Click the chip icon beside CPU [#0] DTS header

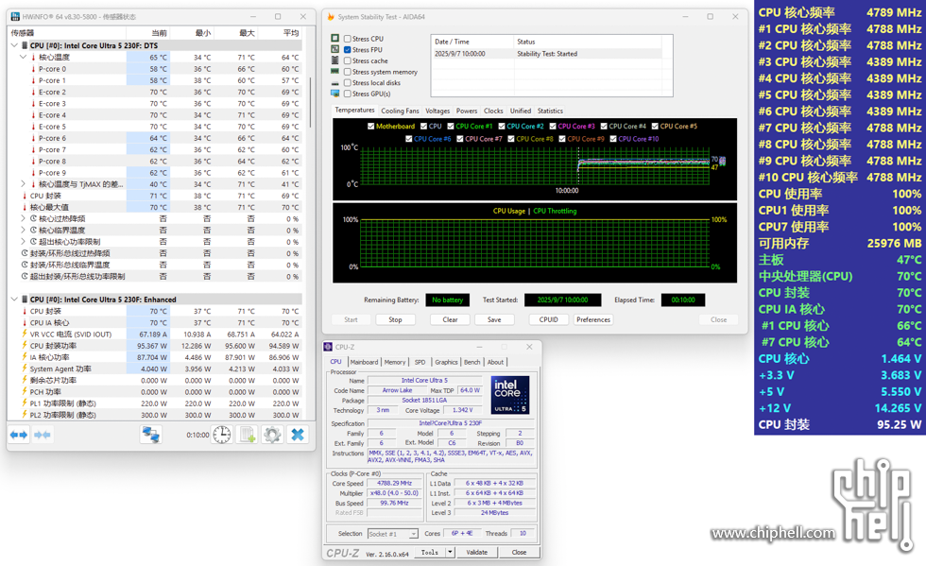pyautogui.click(x=25, y=45)
